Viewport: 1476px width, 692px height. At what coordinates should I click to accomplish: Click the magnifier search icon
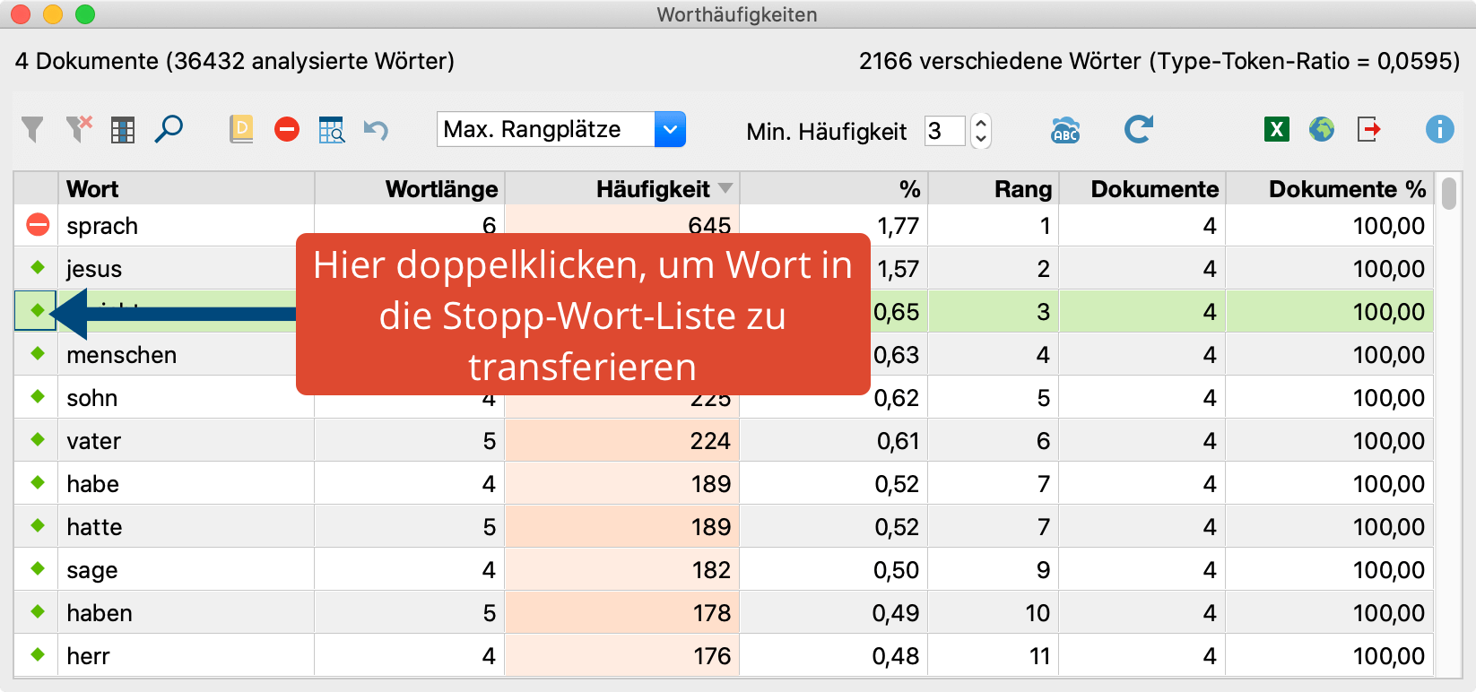click(169, 130)
